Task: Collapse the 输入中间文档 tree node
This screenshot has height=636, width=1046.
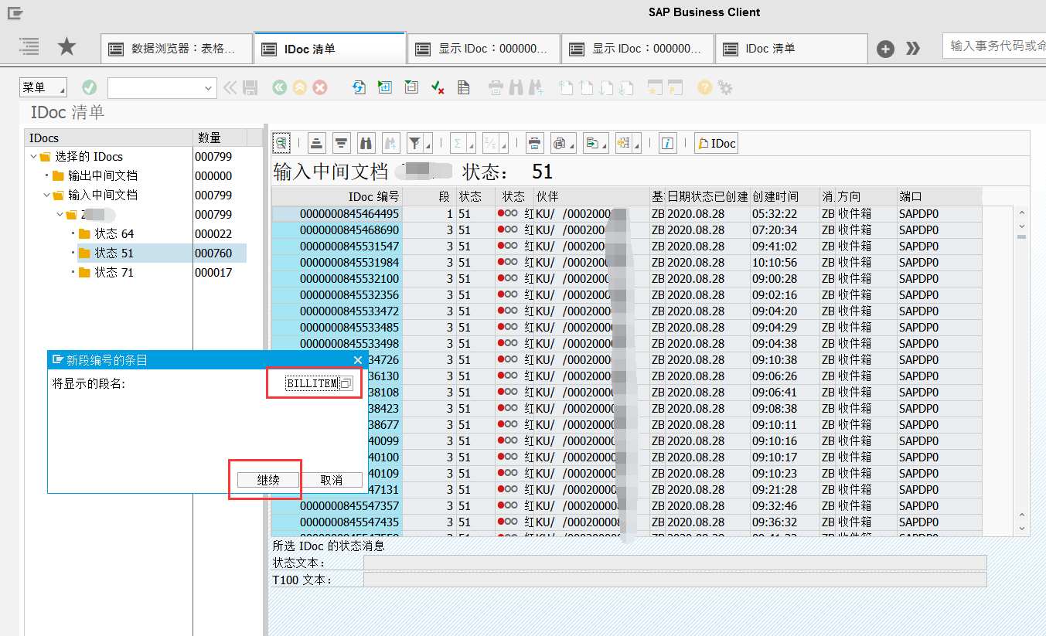Action: [x=47, y=196]
